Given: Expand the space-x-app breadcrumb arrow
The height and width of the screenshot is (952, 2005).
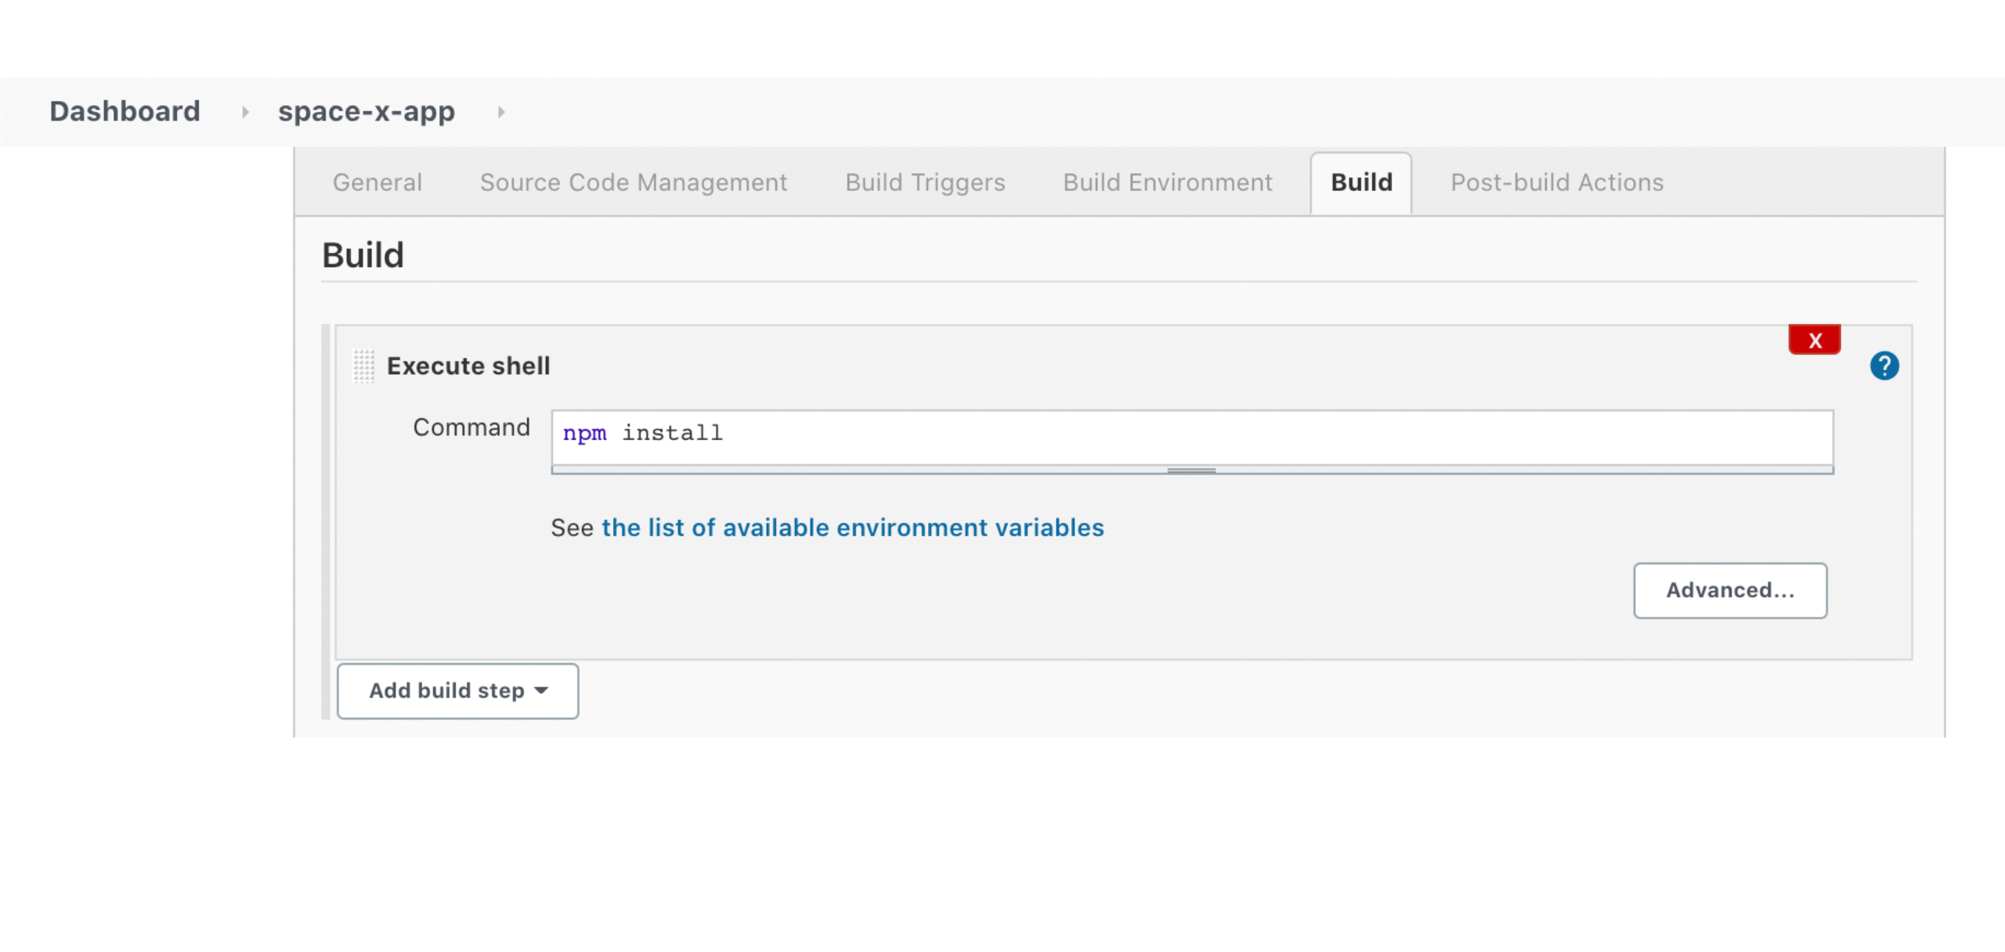Looking at the screenshot, I should (x=501, y=112).
